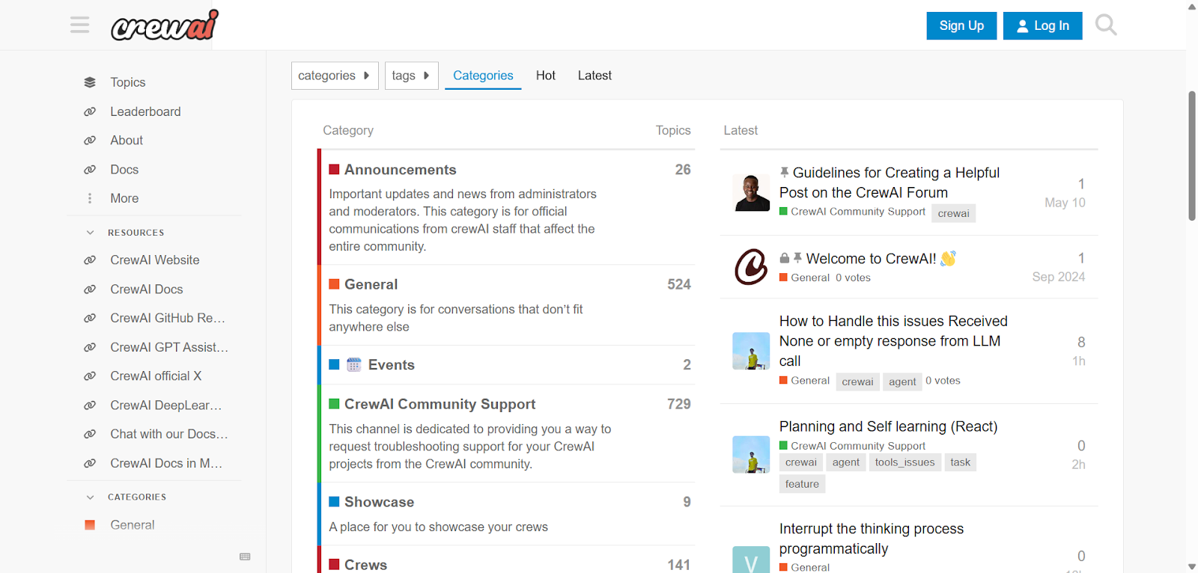Click the link icon beside About
The image size is (1198, 573).
point(90,141)
